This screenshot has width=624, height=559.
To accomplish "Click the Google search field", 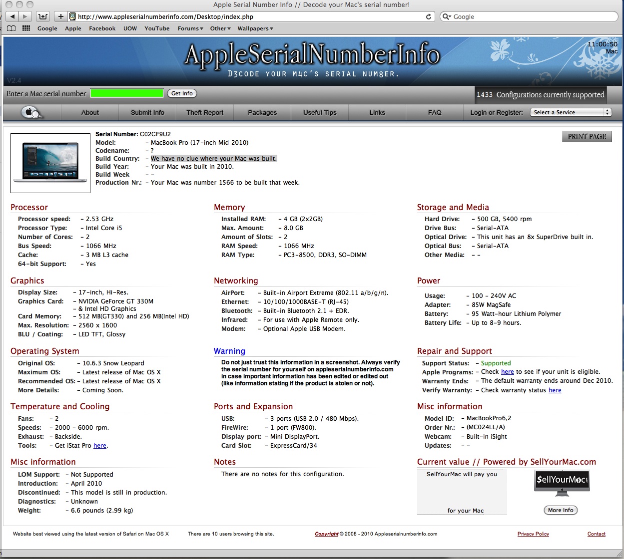I will (x=529, y=16).
